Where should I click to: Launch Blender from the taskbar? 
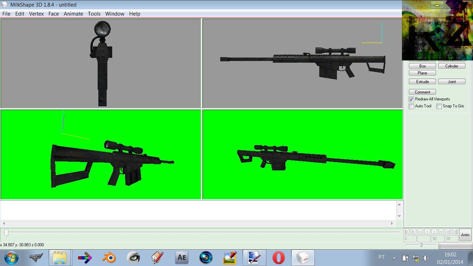(109, 258)
